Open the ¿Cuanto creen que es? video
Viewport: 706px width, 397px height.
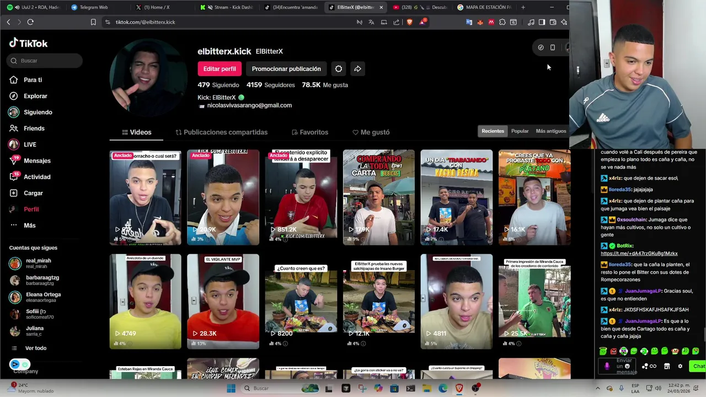(x=301, y=302)
